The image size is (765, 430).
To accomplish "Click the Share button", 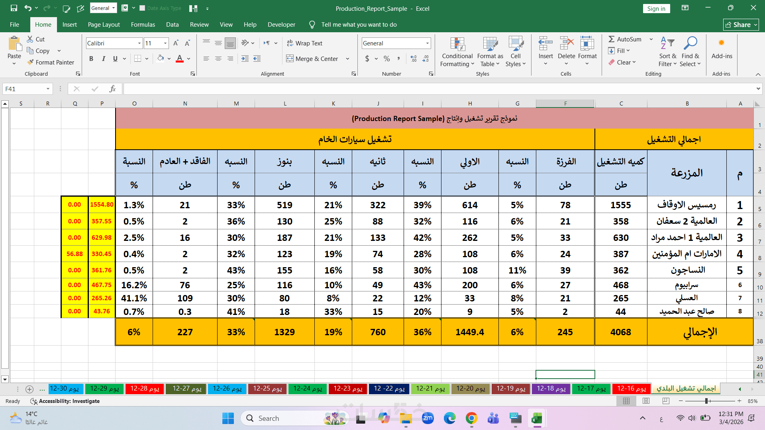I will pyautogui.click(x=741, y=24).
